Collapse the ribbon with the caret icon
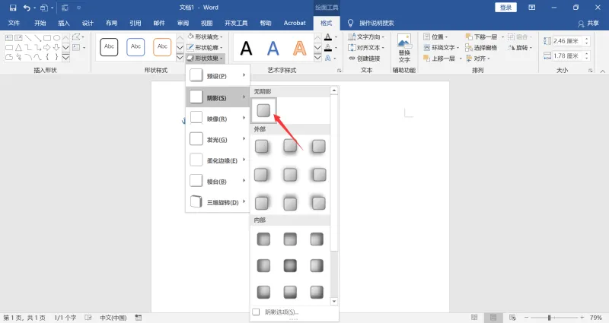Viewport: 609px width, 323px height. 602,71
